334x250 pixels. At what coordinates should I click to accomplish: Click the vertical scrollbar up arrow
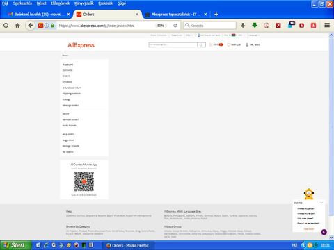pos(331,35)
